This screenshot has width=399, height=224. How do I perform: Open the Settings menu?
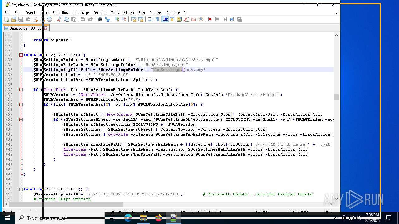100,13
